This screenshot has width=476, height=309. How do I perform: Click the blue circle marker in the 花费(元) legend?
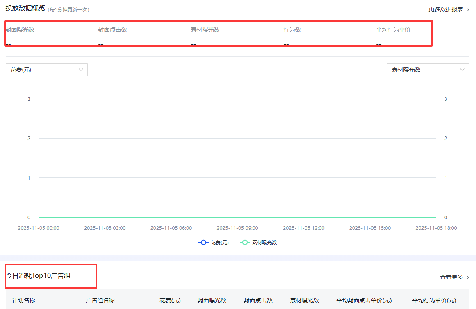203,242
